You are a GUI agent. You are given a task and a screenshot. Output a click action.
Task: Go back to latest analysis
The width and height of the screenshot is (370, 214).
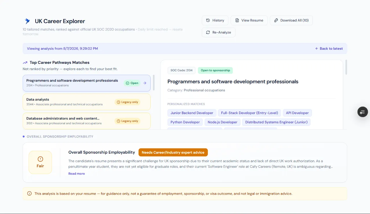click(329, 49)
